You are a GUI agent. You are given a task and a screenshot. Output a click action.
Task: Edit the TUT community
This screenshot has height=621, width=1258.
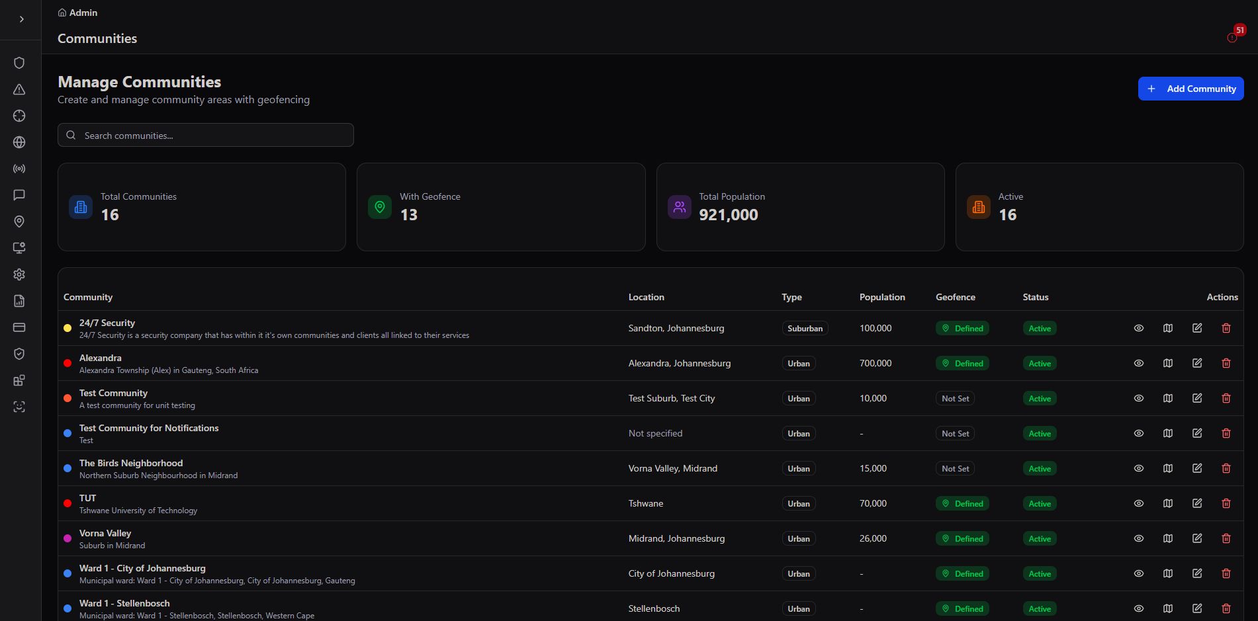(x=1197, y=503)
